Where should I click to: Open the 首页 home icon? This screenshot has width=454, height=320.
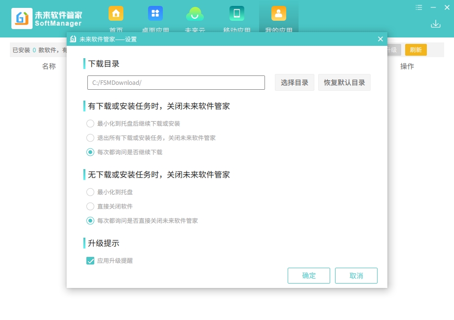point(116,14)
